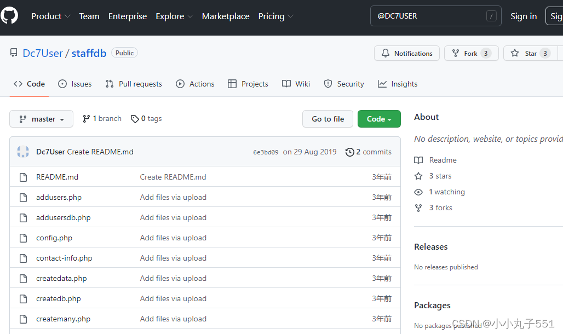Click the Notifications bell button
The image size is (563, 334).
[407, 53]
